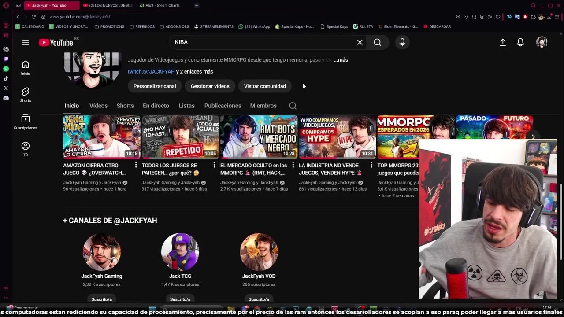This screenshot has height=317, width=564.
Task: Open Shorts in the YouTube sidebar
Action: (x=26, y=95)
